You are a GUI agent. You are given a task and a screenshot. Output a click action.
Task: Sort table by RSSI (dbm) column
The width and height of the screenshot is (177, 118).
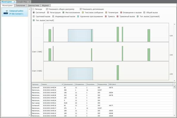(x=113, y=84)
